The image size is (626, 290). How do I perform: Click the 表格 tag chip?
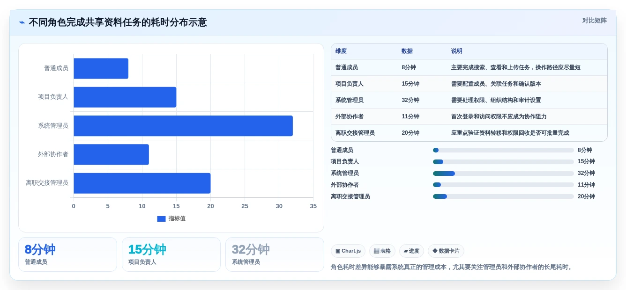pos(382,251)
